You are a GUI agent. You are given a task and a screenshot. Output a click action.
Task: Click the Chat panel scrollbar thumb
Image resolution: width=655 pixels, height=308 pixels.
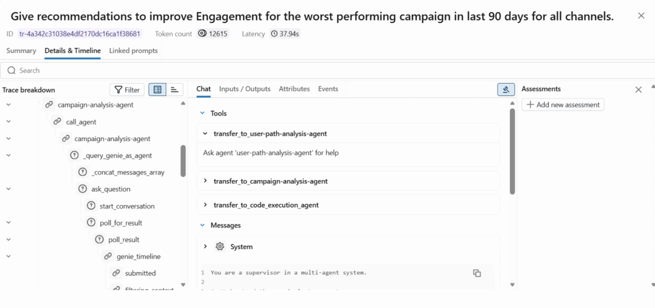tap(512, 151)
